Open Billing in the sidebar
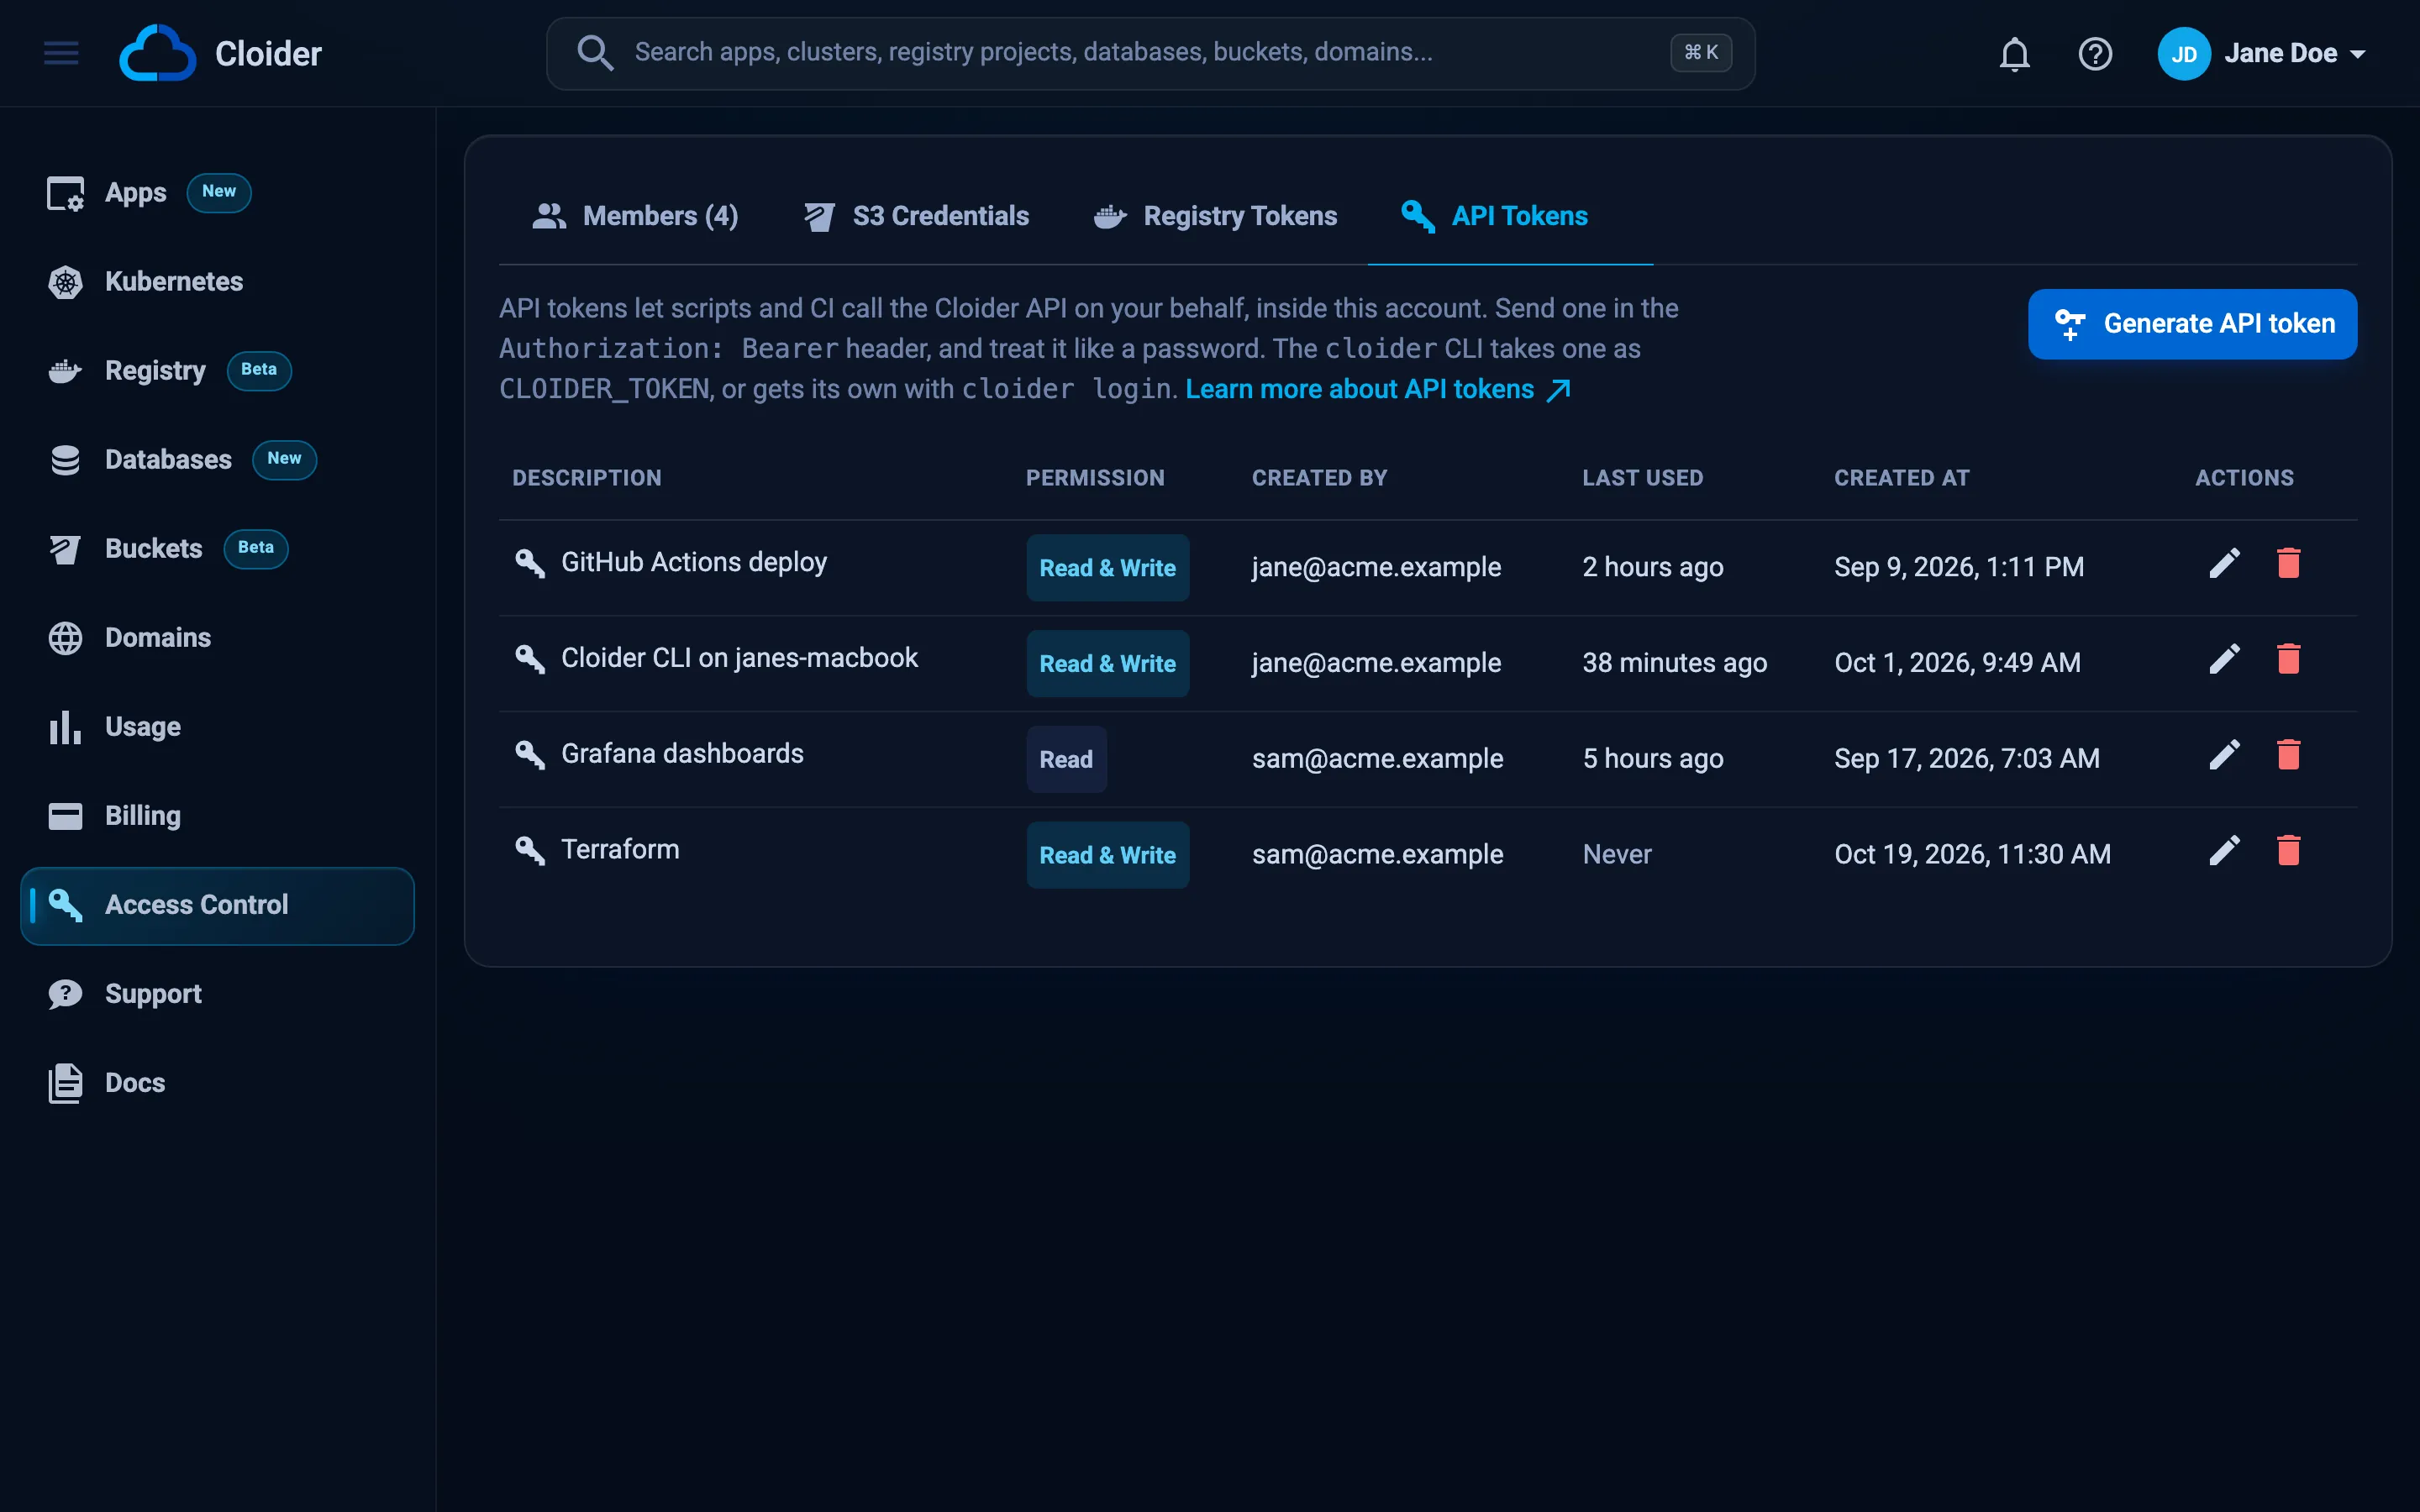Viewport: 2420px width, 1512px height. (x=217, y=816)
